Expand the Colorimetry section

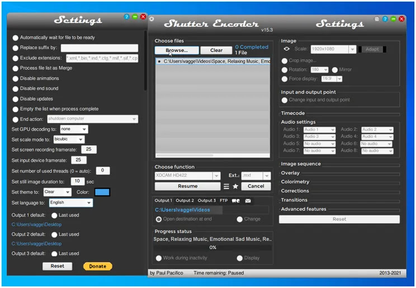tap(295, 182)
